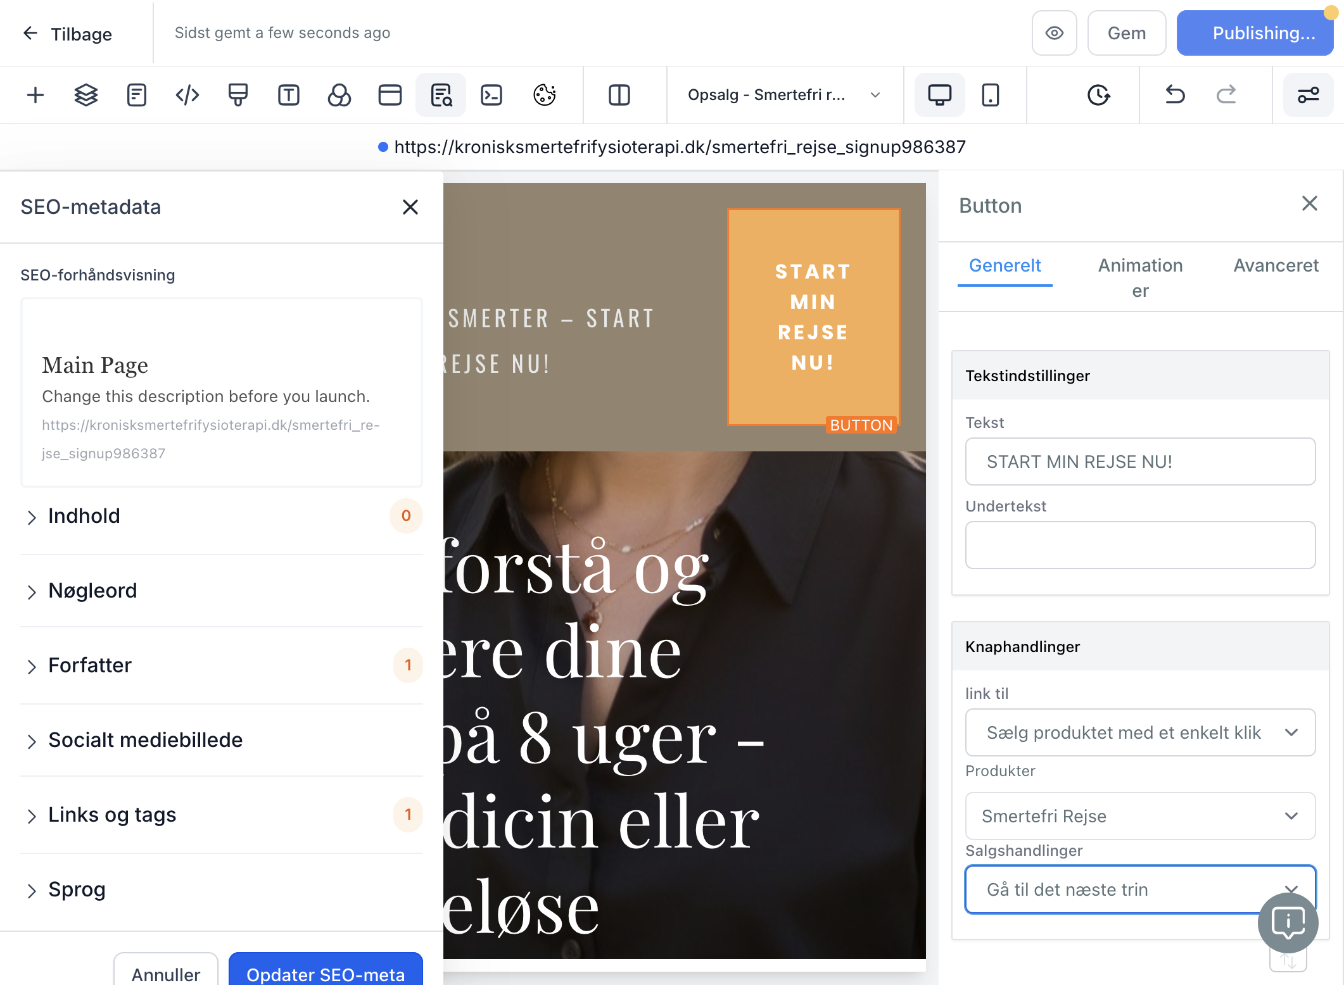Click the Gem save button
This screenshot has height=985, width=1344.
point(1127,33)
